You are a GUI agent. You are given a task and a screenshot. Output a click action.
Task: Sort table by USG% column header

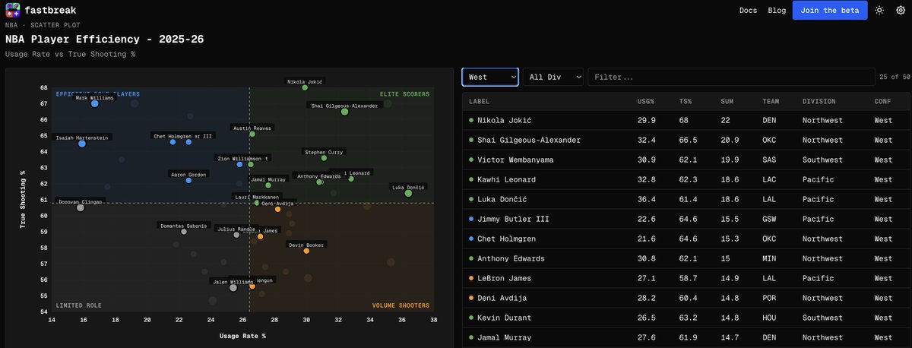(x=645, y=101)
